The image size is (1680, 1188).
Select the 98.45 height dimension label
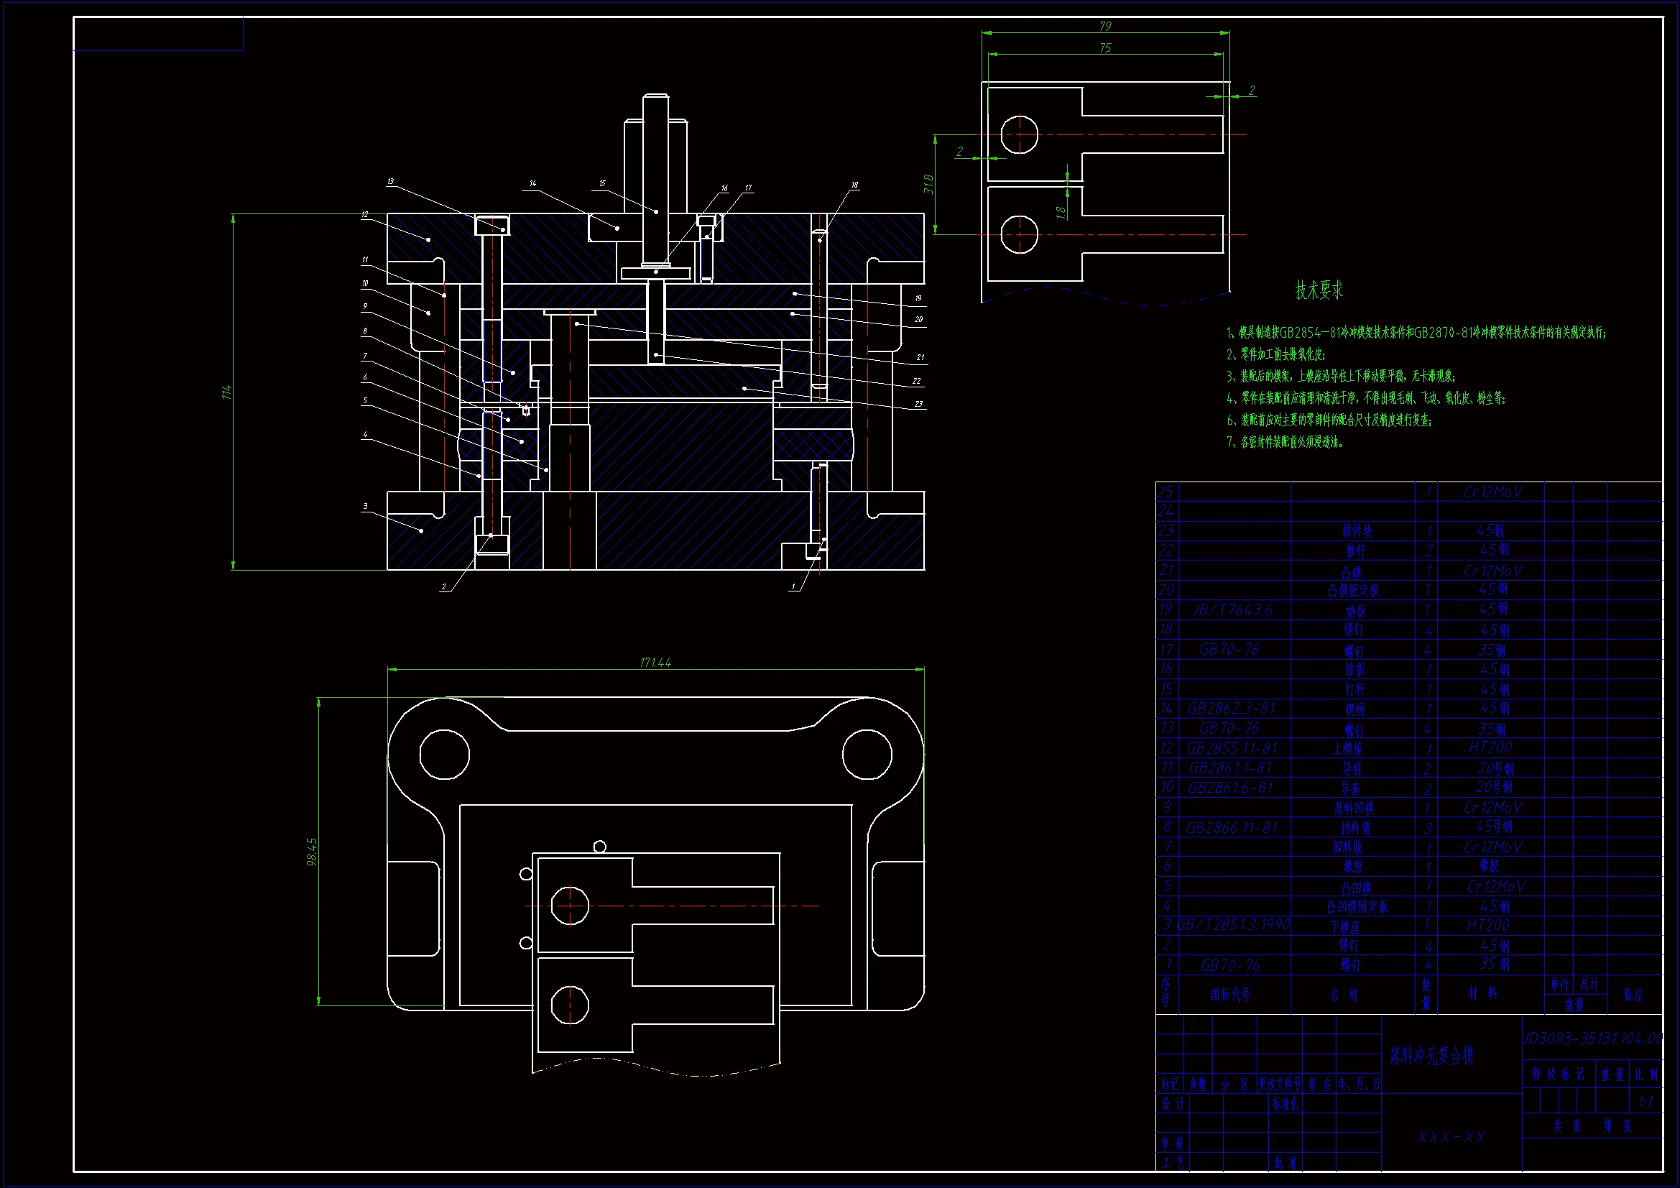coord(312,852)
